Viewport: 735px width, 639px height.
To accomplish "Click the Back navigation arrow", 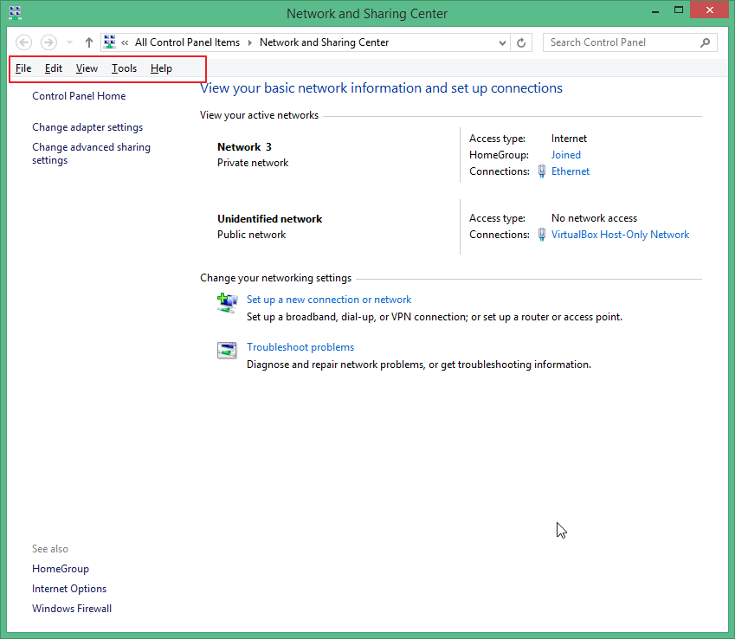I will click(24, 42).
